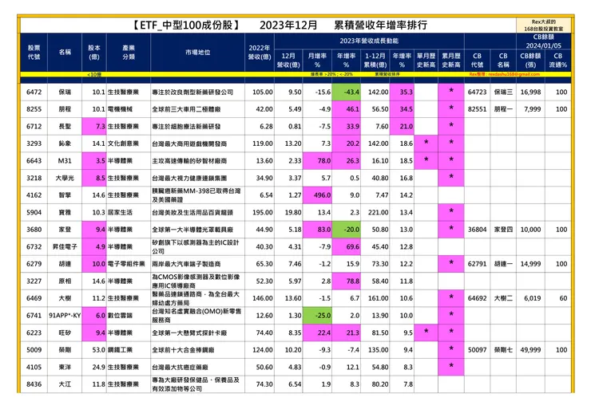Click the 16,998 CB balance cell

pos(530,92)
